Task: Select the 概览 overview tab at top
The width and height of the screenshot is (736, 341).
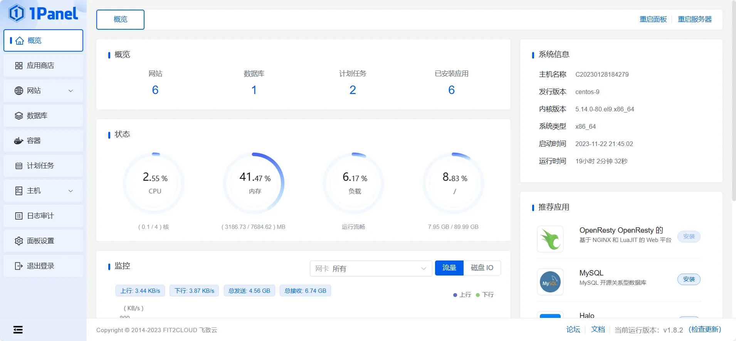Action: coord(120,19)
